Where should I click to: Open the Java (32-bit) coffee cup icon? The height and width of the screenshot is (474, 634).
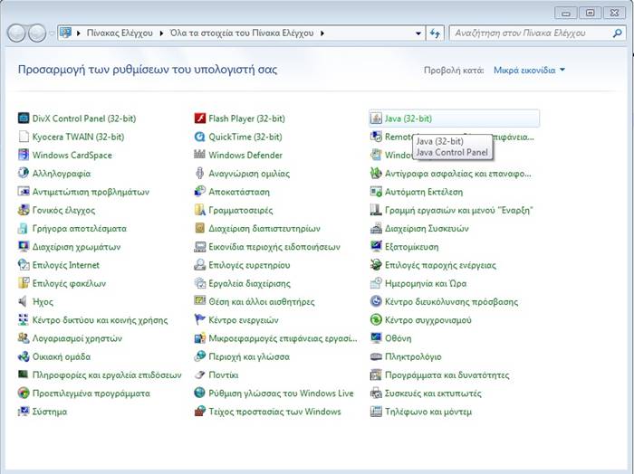376,118
